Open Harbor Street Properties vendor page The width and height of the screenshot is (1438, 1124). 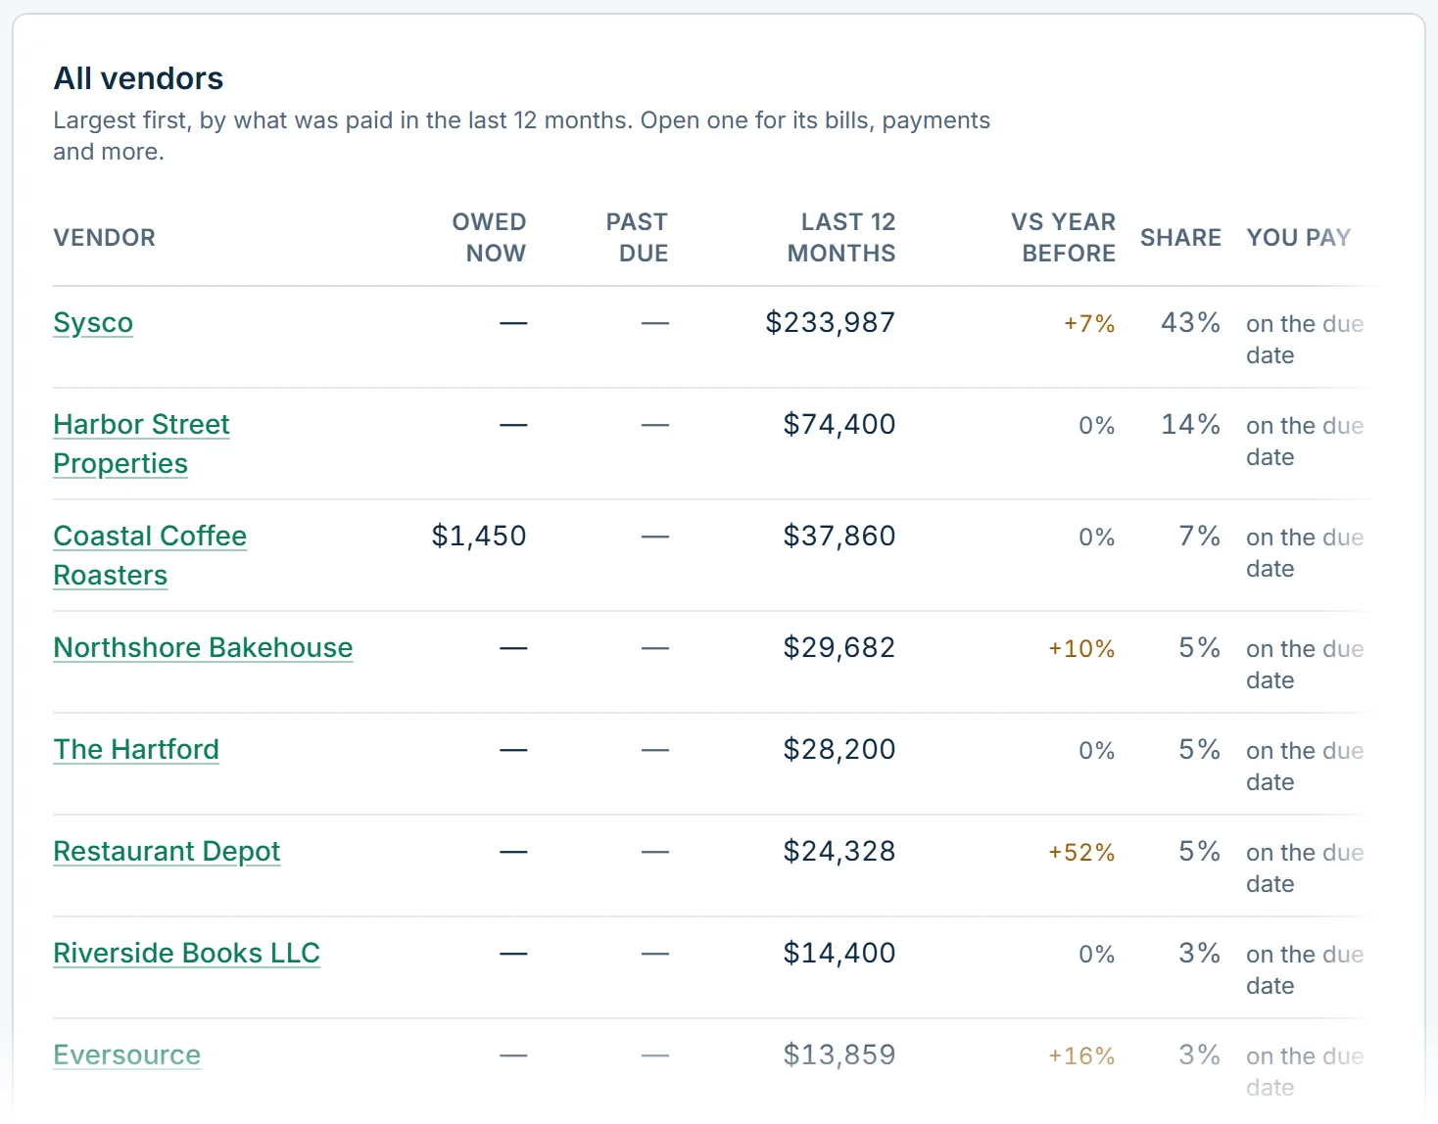click(x=141, y=444)
